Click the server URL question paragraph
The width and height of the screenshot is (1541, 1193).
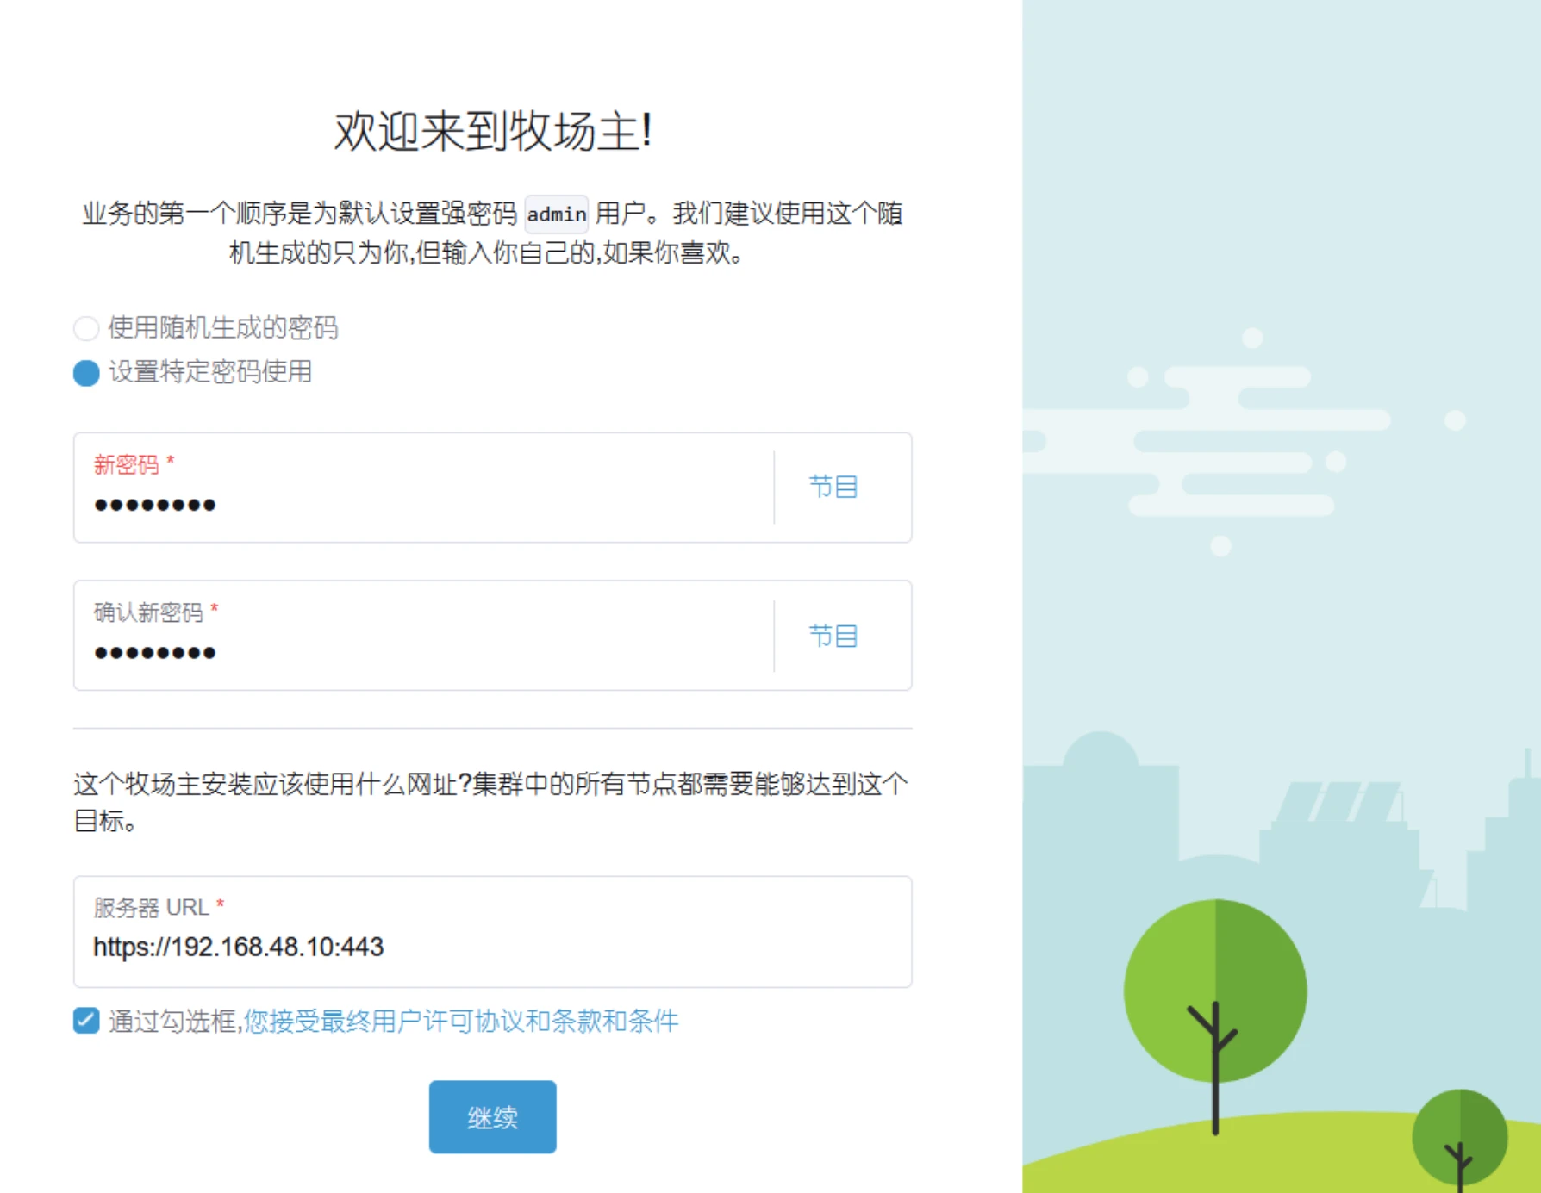click(x=491, y=802)
